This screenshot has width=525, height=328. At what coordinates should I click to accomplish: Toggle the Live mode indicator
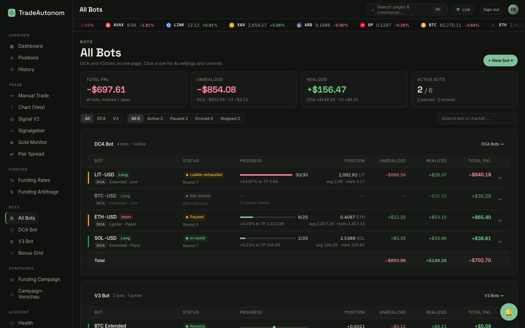click(x=463, y=10)
